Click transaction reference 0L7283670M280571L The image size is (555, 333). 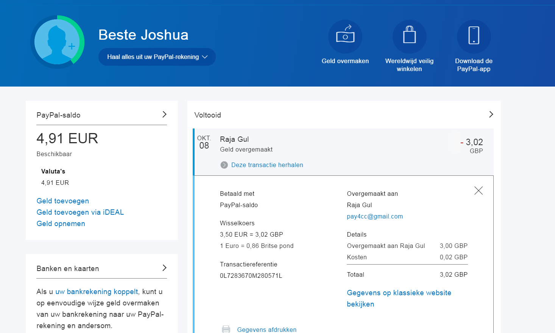[251, 276]
